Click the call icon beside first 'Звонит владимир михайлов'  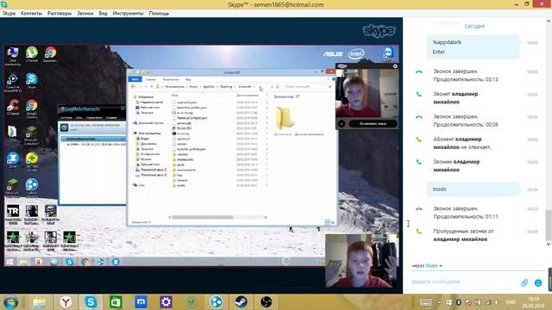419,94
